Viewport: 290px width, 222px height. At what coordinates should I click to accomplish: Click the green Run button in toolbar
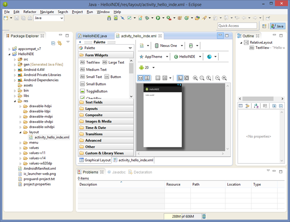pos(158,18)
